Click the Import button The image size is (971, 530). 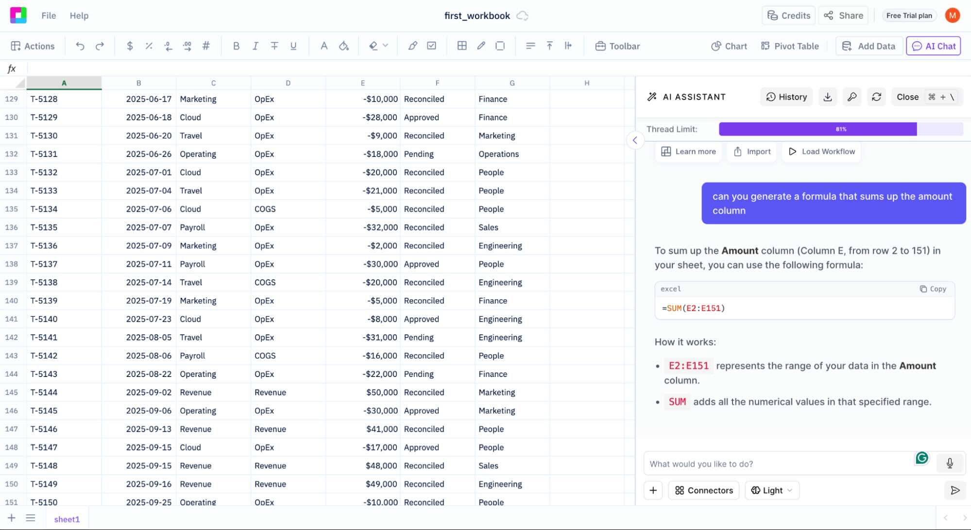tap(752, 152)
